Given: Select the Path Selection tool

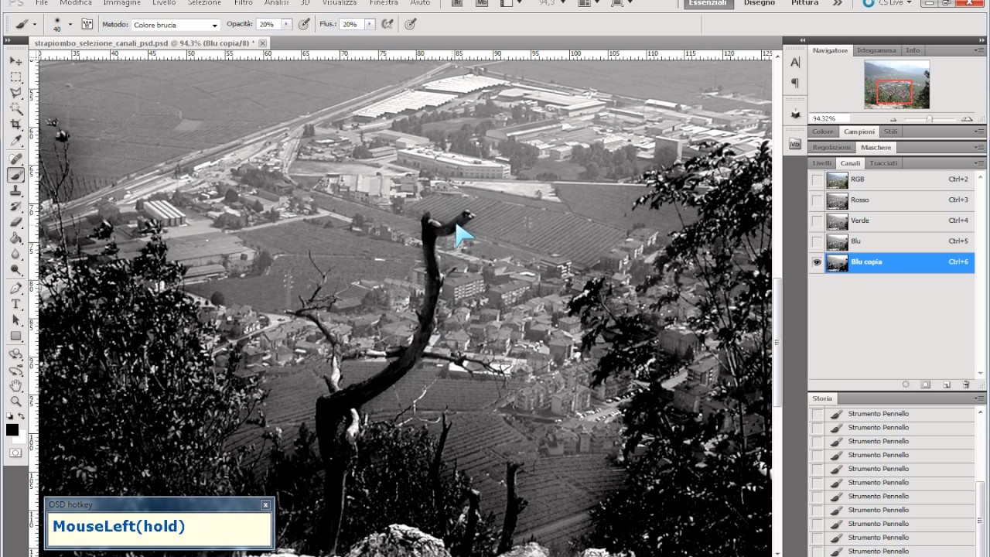Looking at the screenshot, I should [x=15, y=320].
